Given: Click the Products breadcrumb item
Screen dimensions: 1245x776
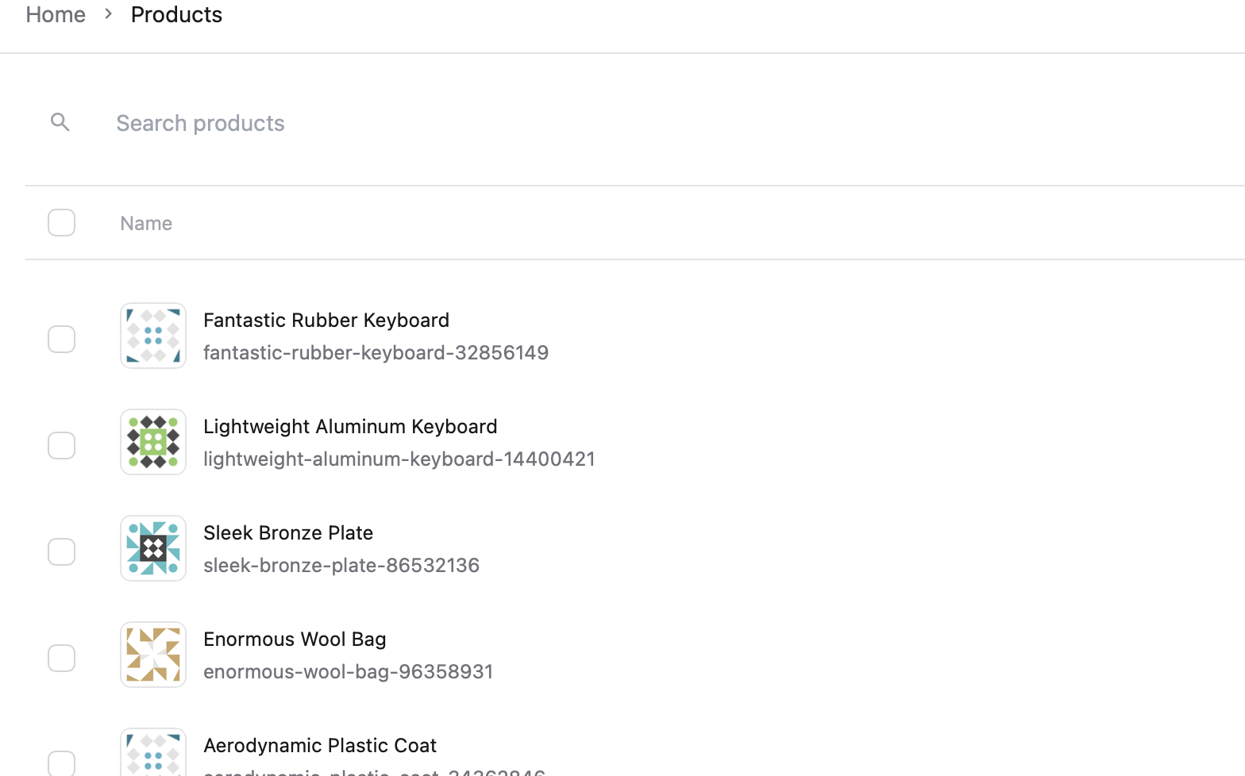Looking at the screenshot, I should click(176, 14).
